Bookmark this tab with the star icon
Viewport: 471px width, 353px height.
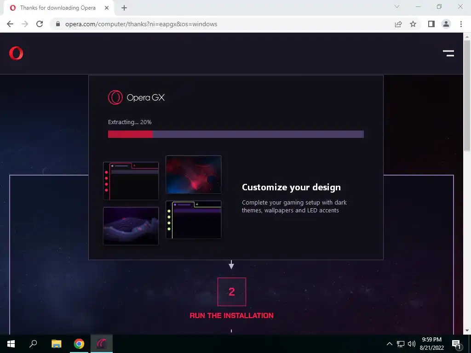[413, 24]
